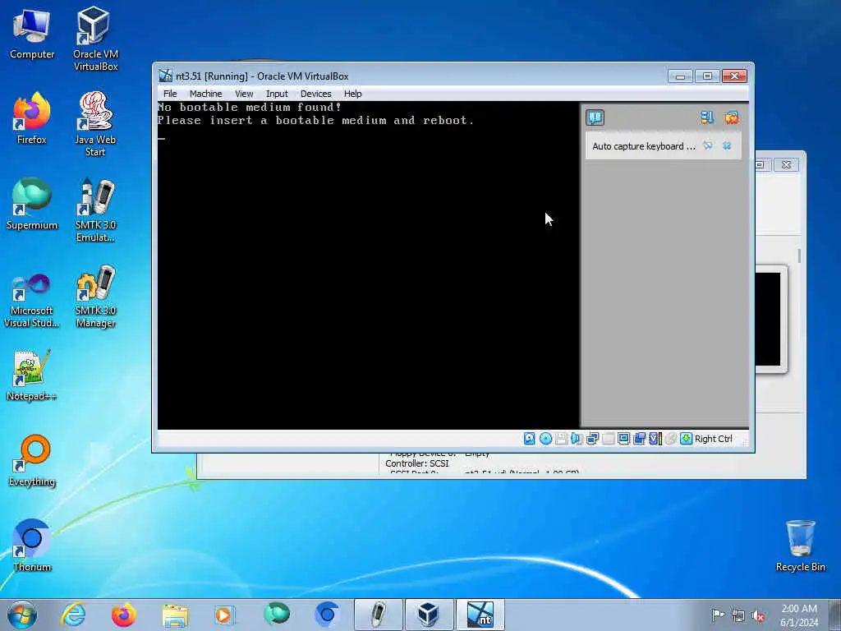Screen dimensions: 841x631
Task: Select the Computer desktop icon
Action: (32, 33)
